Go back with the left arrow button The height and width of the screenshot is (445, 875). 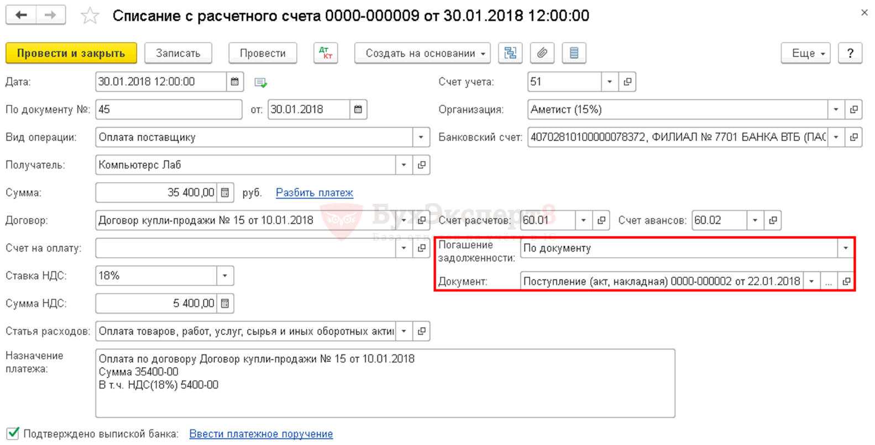(x=21, y=15)
